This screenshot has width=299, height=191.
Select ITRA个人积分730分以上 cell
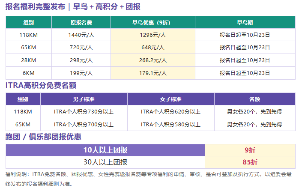click(84, 111)
